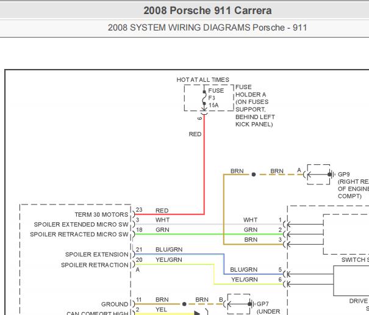Click the 'BLU/GRN' label near connector pin 5

tap(243, 270)
